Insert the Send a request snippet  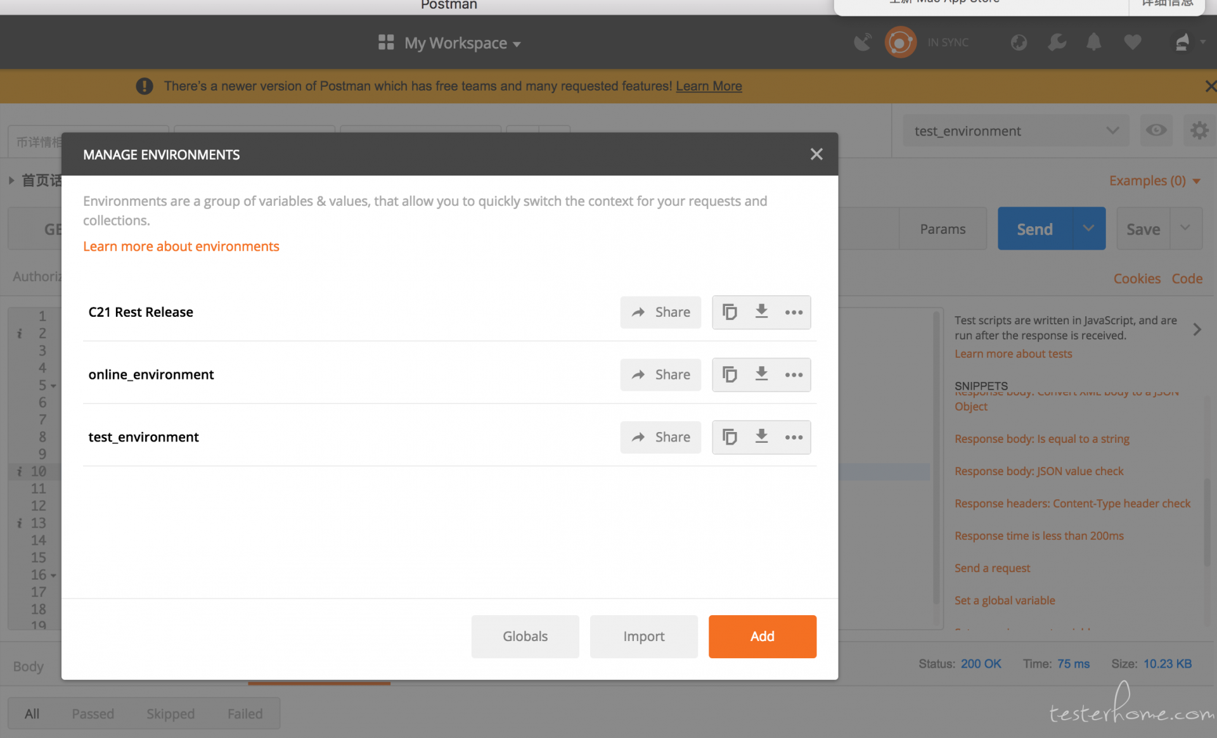(x=992, y=568)
